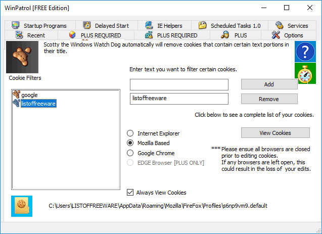
Task: Switch to the Recent tab
Action: pyautogui.click(x=31, y=35)
